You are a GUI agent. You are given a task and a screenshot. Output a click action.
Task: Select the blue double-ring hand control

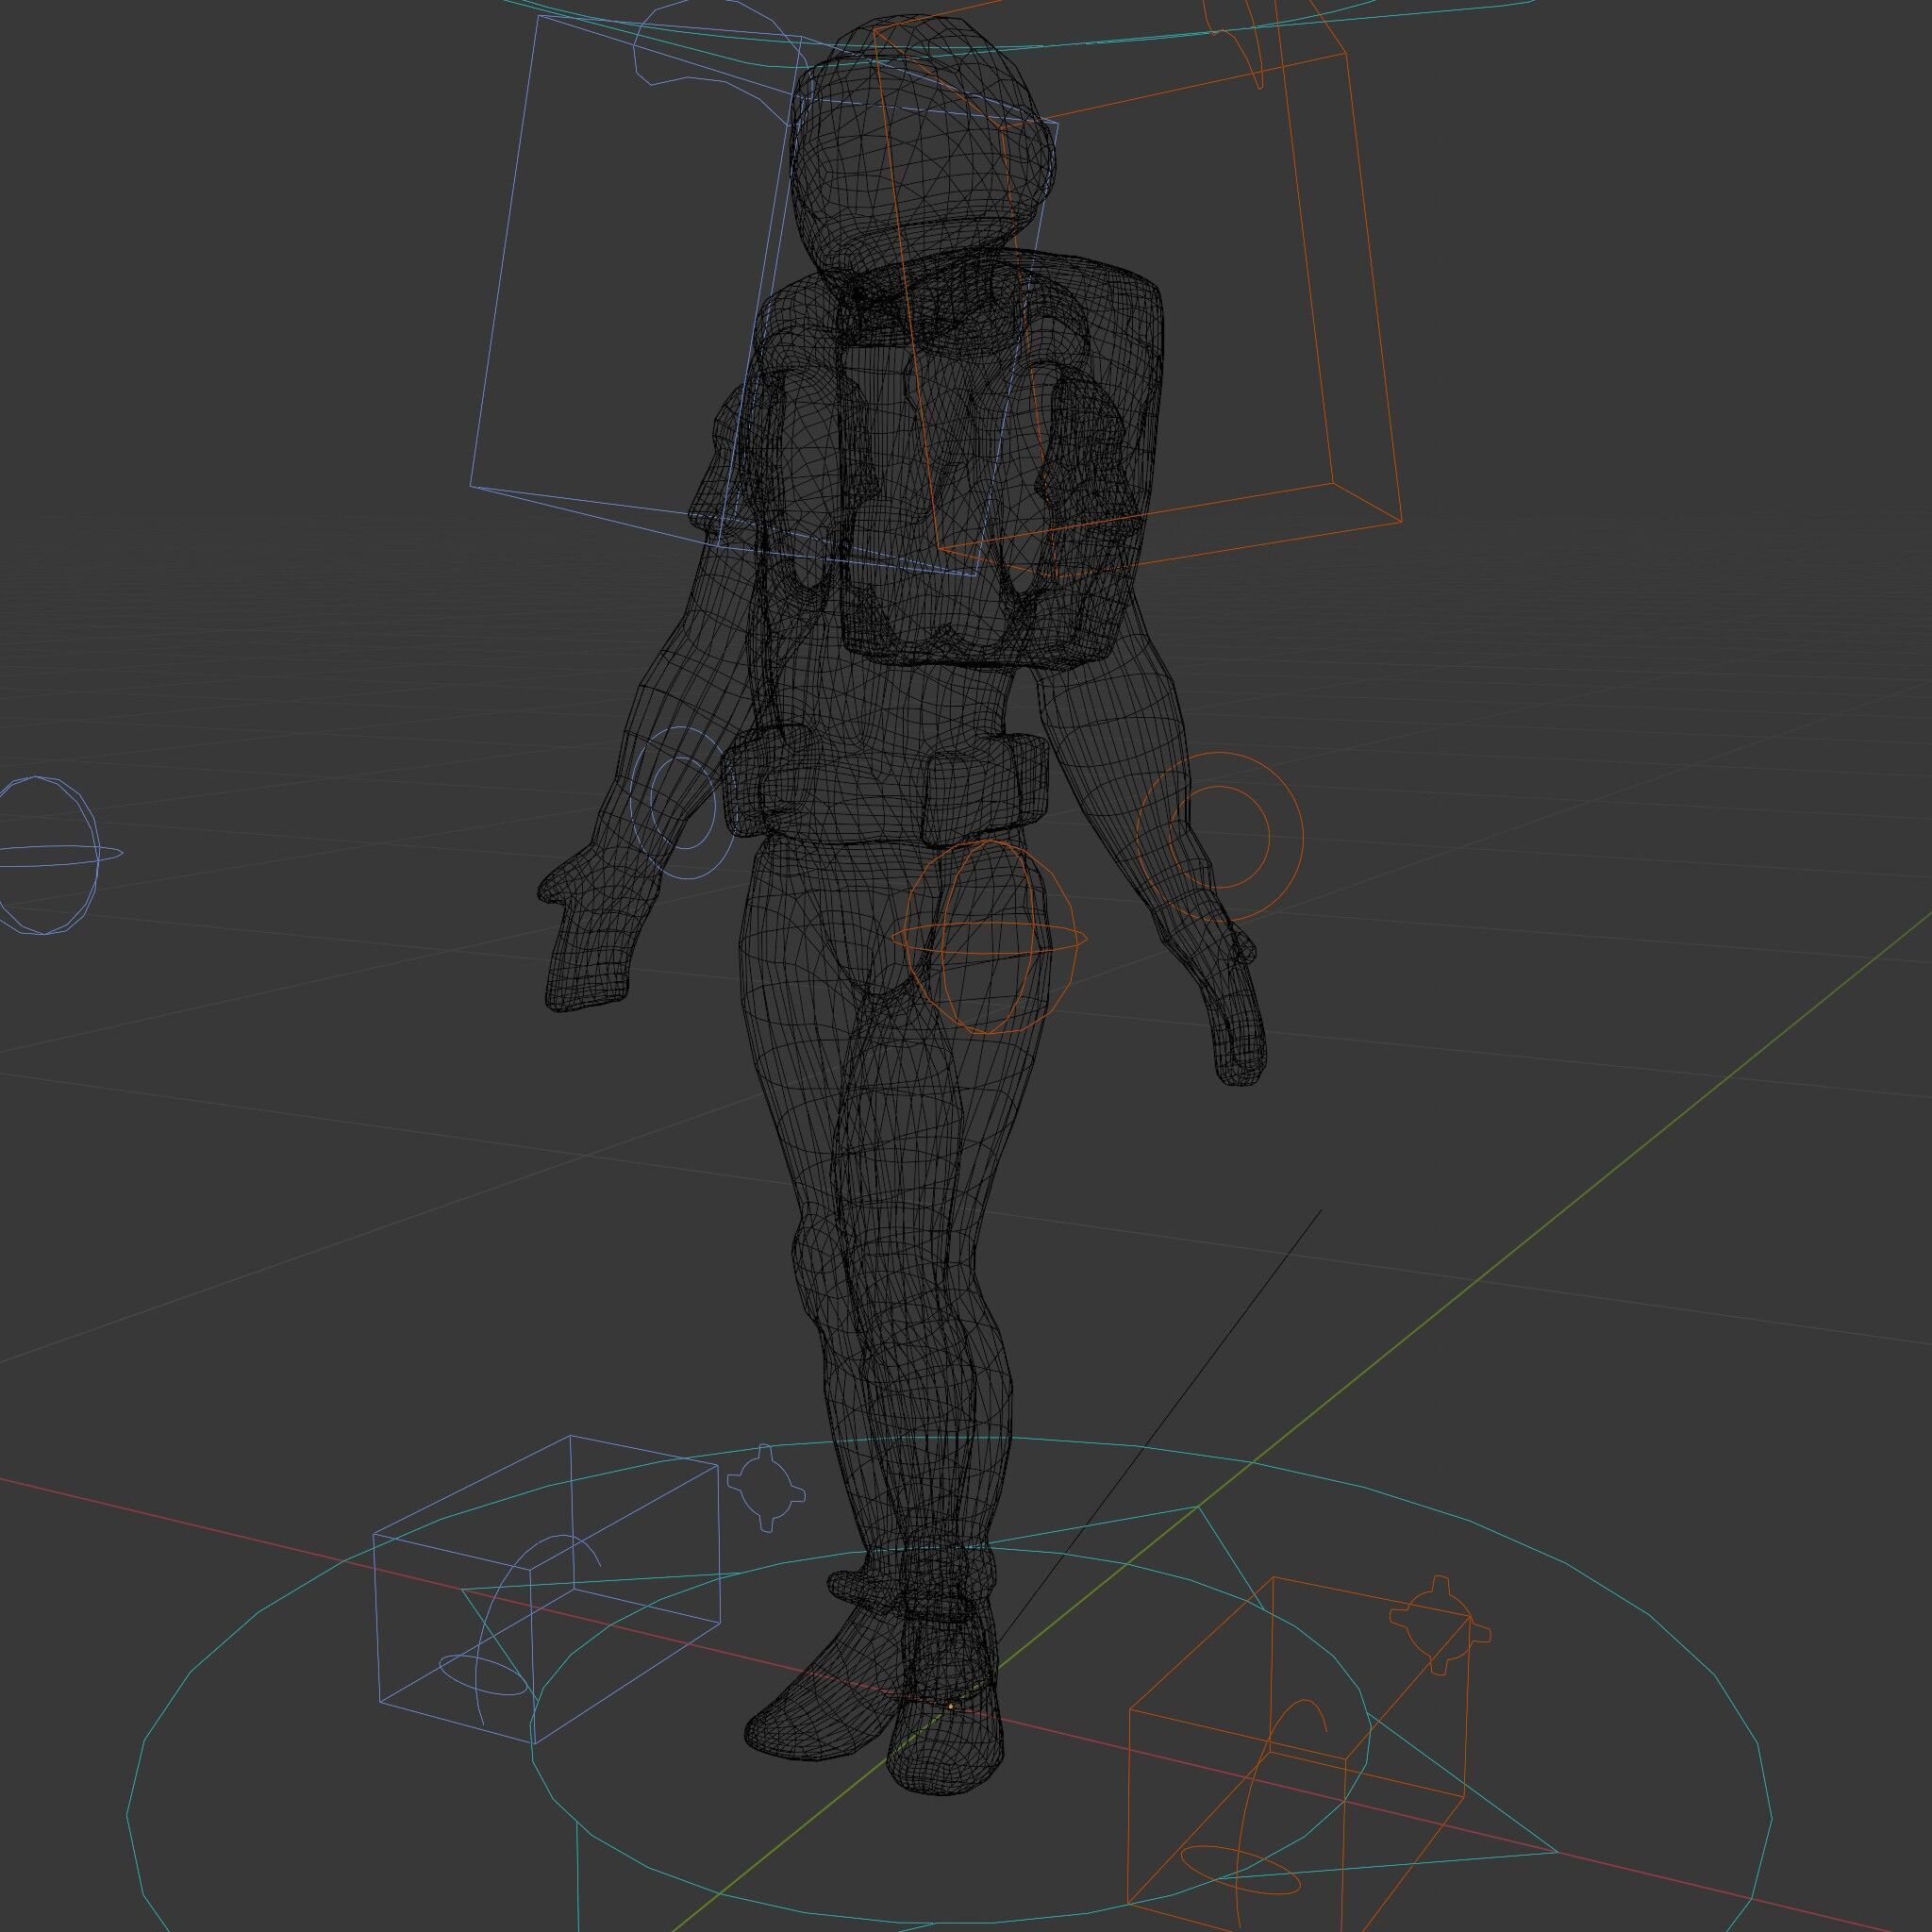point(683,803)
